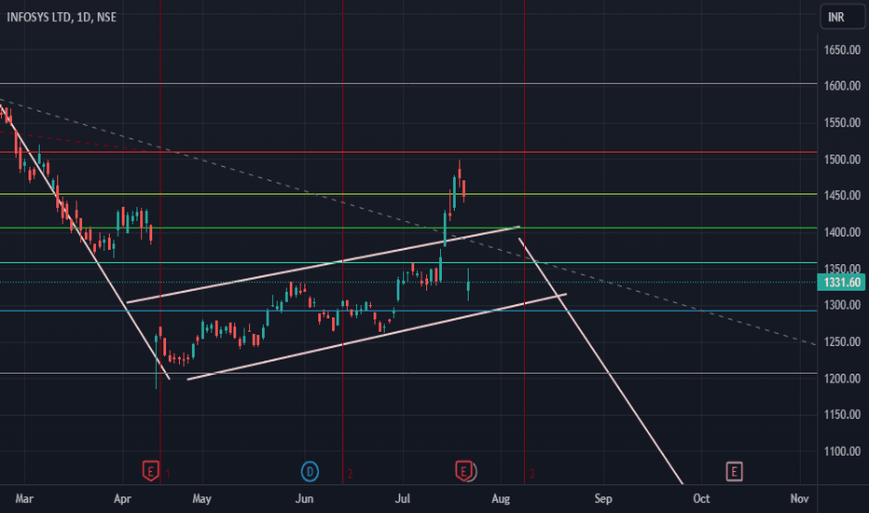Screen dimensions: 869x513
Task: Click the Sep label on time axis
Action: [603, 499]
